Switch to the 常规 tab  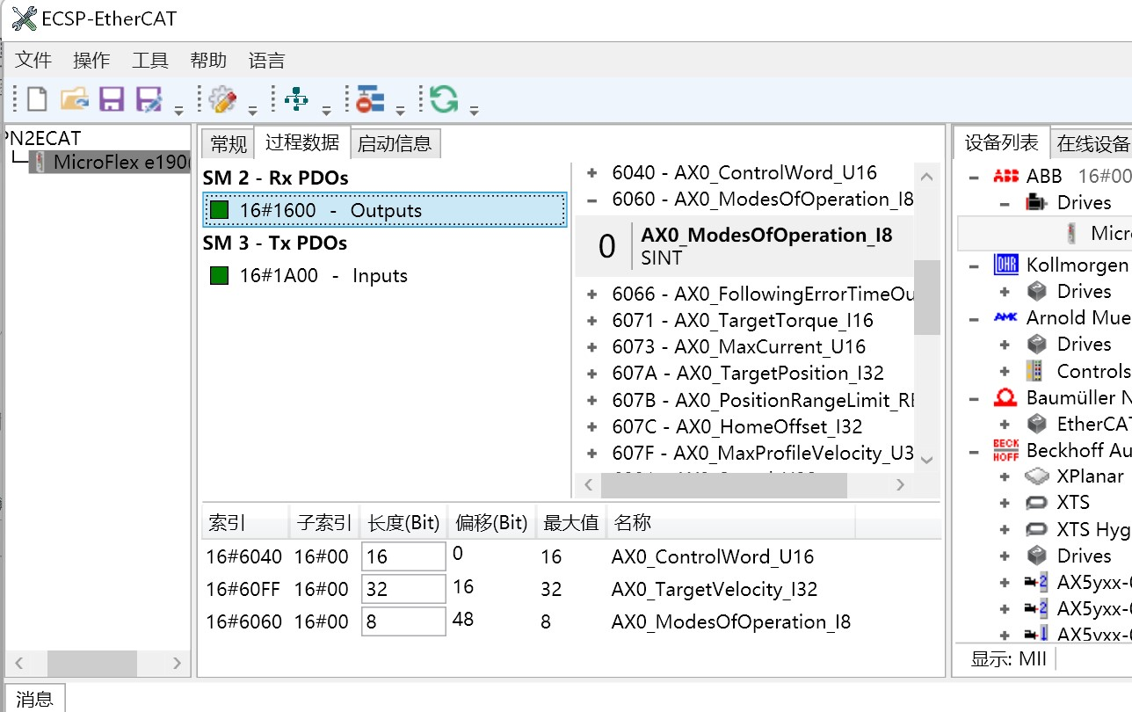point(229,144)
